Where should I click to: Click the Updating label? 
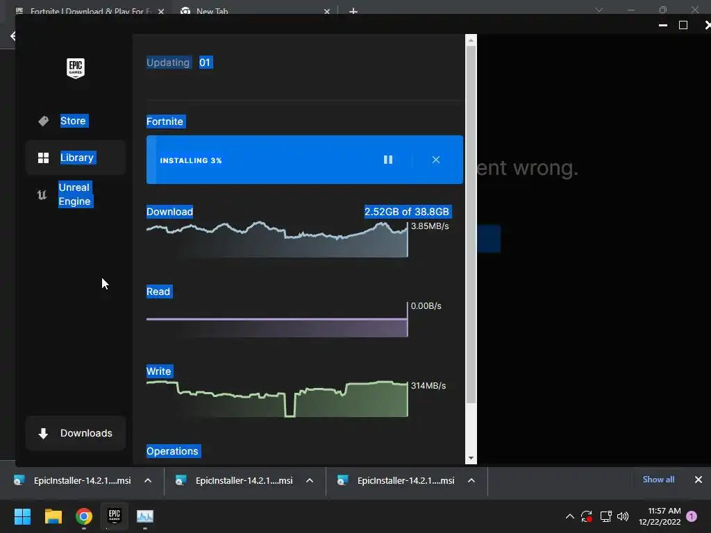[168, 62]
